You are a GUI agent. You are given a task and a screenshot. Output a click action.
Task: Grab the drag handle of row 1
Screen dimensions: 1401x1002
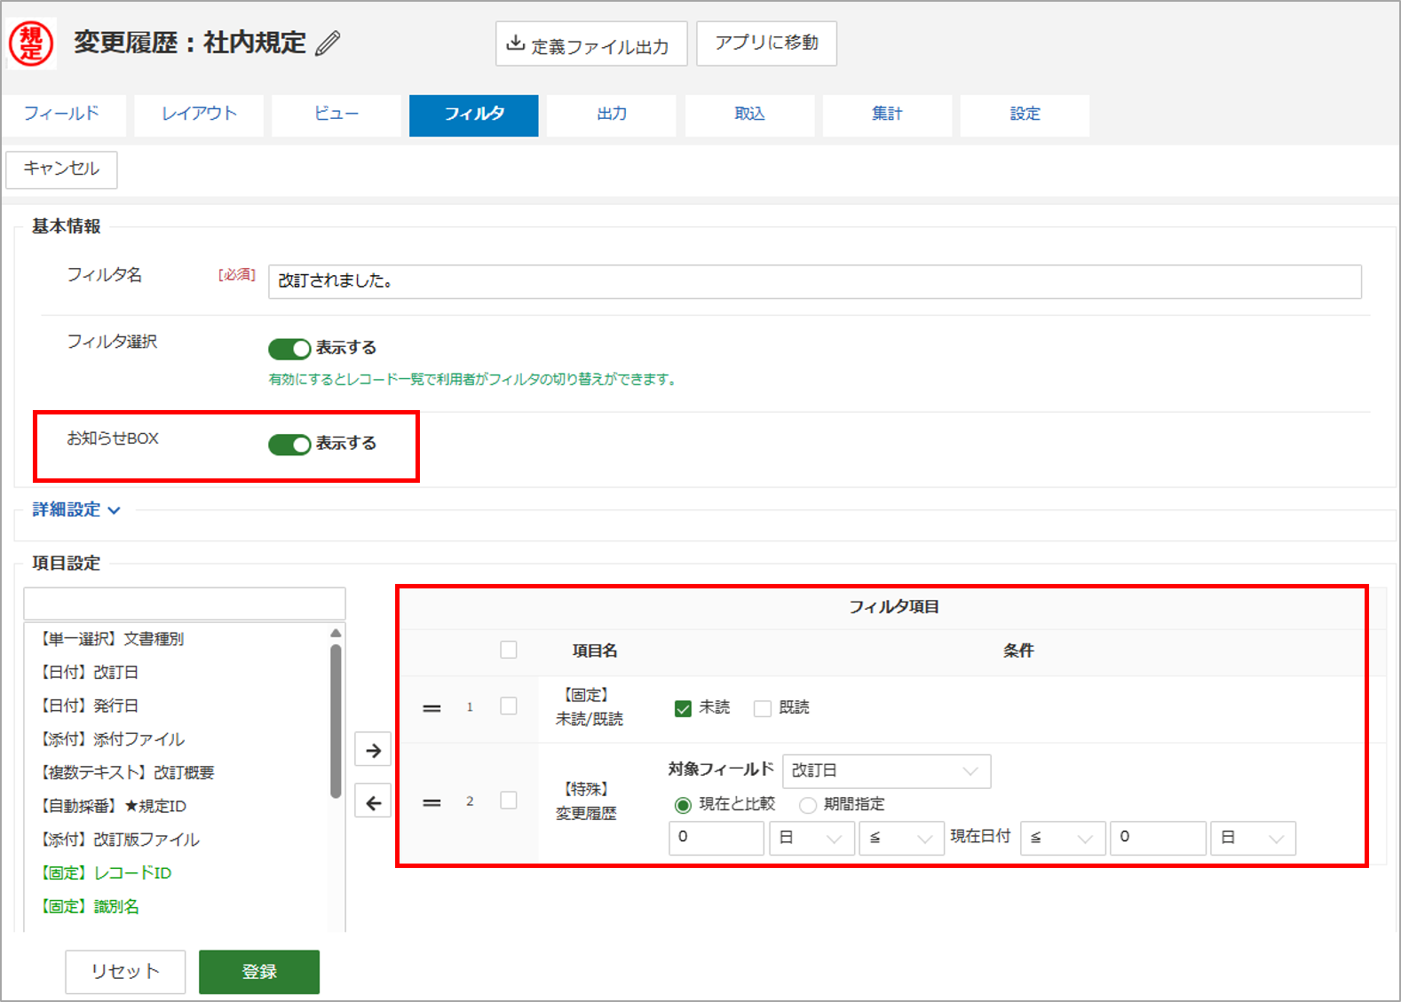pyautogui.click(x=431, y=708)
